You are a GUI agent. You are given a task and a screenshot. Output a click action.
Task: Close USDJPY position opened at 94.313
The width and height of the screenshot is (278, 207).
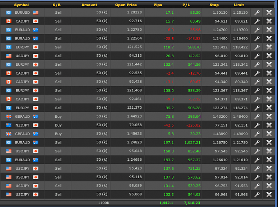pos(269,56)
